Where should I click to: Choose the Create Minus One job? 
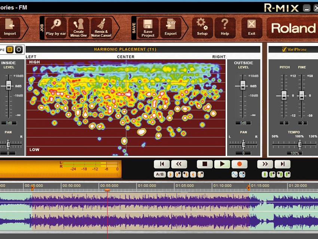tap(79, 28)
